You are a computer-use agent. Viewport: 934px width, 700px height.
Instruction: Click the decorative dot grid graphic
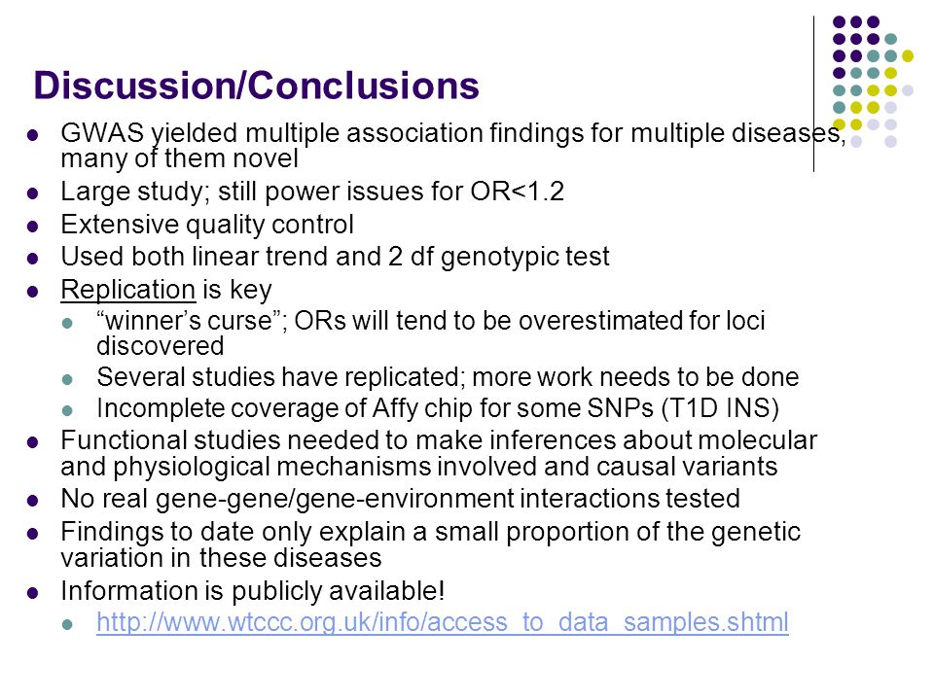(x=874, y=82)
